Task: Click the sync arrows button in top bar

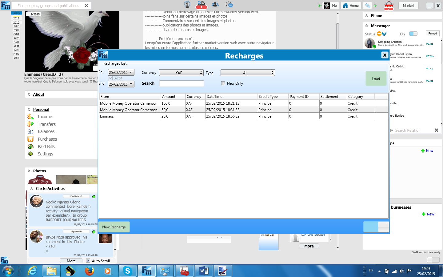Action: click(367, 6)
